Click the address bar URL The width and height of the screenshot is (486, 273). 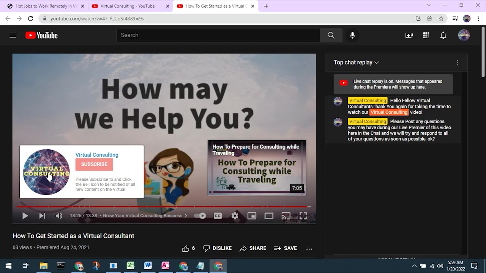97,19
